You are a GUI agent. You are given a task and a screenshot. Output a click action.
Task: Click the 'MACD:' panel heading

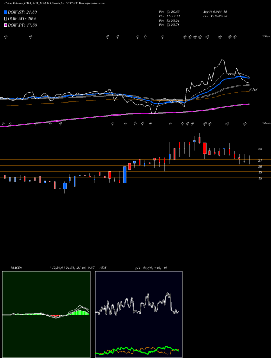(16, 268)
